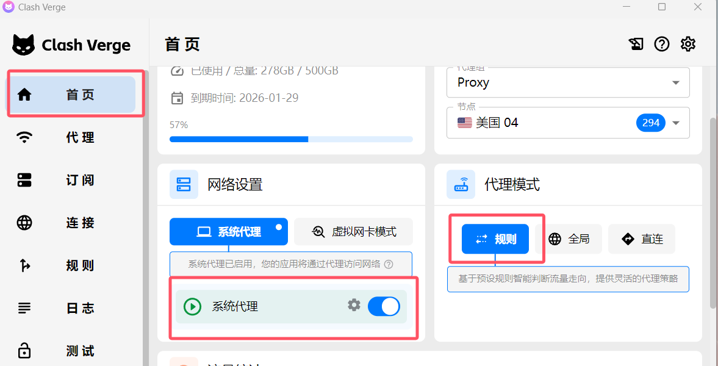Select 全局 proxy mode
The height and width of the screenshot is (366, 718).
coord(569,239)
